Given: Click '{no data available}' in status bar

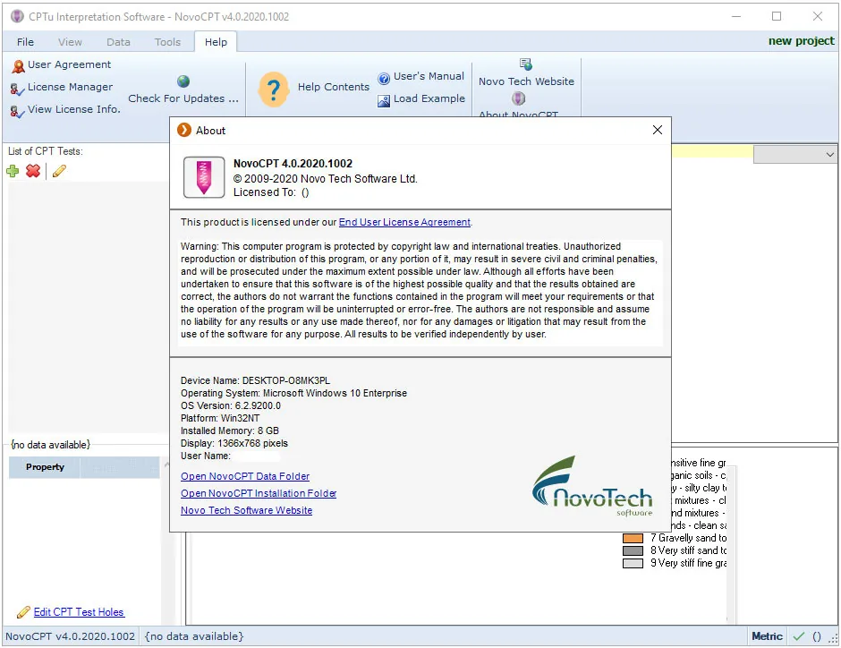Looking at the screenshot, I should [194, 636].
